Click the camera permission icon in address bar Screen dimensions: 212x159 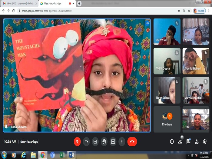pyautogui.click(x=179, y=11)
